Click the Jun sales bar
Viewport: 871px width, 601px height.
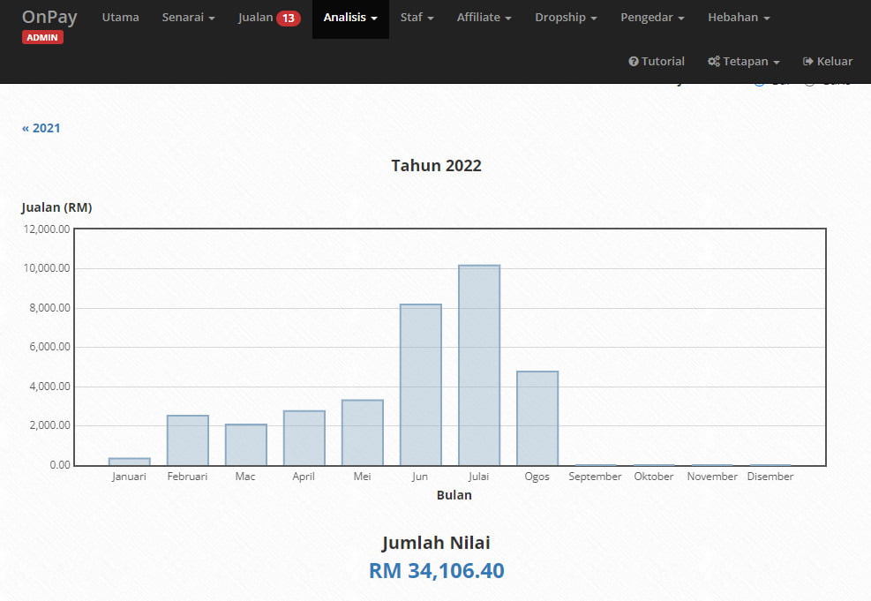tap(421, 385)
